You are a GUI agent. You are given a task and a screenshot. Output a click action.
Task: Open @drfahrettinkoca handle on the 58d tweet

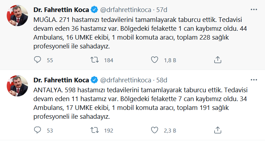pyautogui.click(x=126, y=80)
